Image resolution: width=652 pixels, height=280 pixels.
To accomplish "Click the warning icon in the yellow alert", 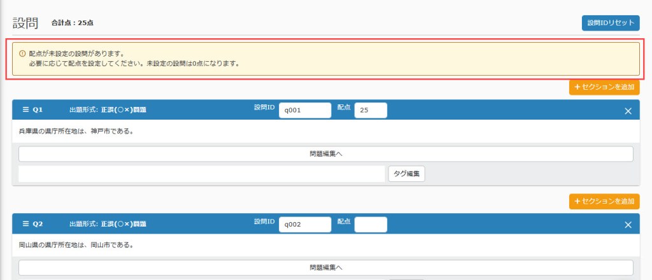I will pyautogui.click(x=22, y=54).
